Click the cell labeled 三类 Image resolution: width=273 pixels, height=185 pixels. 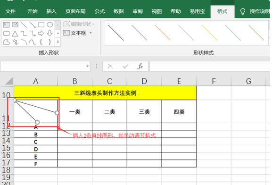144,112
